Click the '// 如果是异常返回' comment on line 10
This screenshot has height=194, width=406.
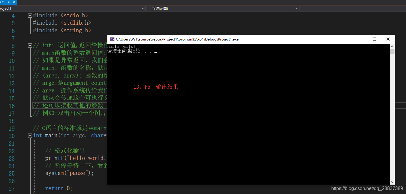pos(70,60)
